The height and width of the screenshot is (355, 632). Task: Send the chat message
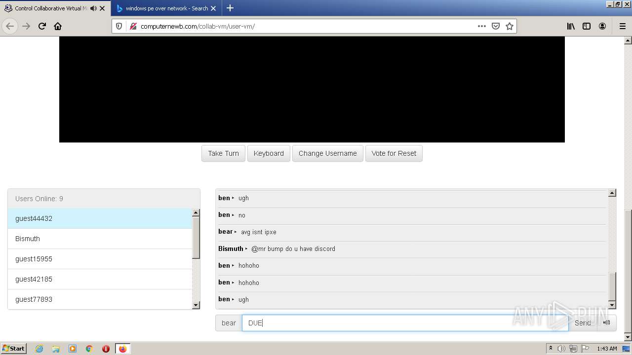tap(583, 323)
